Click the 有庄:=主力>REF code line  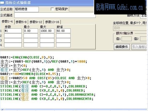pyautogui.click(x=35, y=70)
